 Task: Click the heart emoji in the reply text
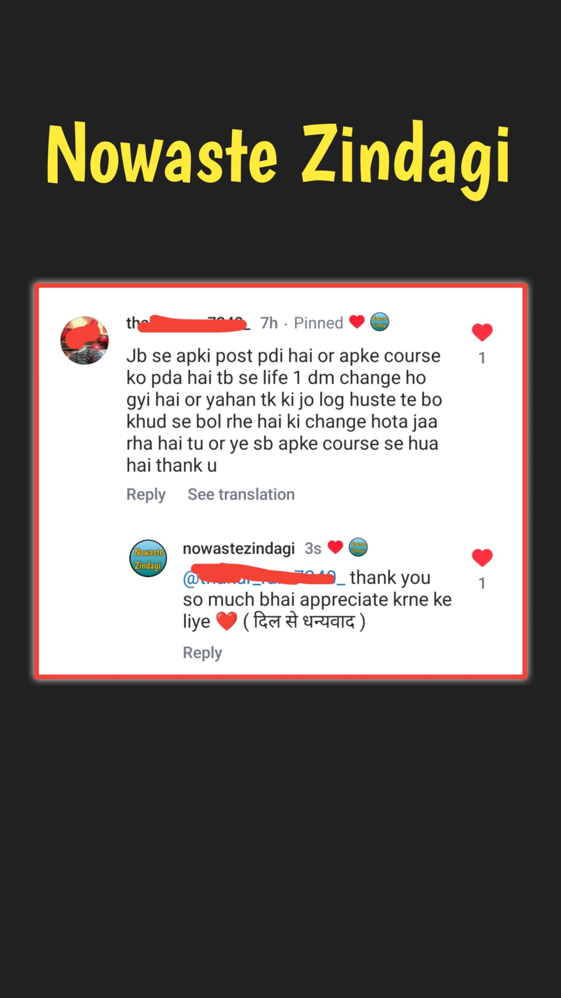[226, 621]
